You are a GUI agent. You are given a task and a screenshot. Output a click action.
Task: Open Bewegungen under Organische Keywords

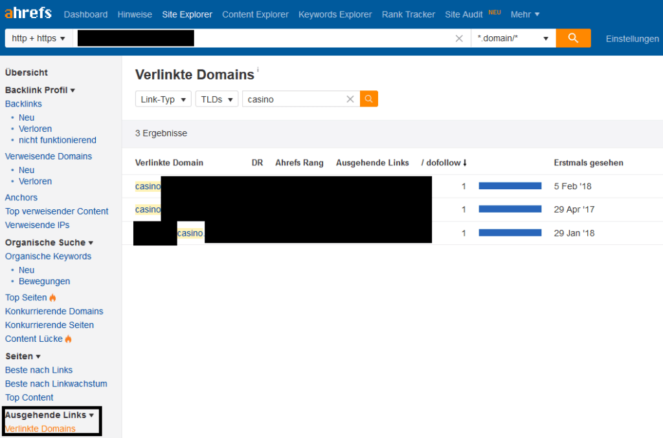pos(45,281)
